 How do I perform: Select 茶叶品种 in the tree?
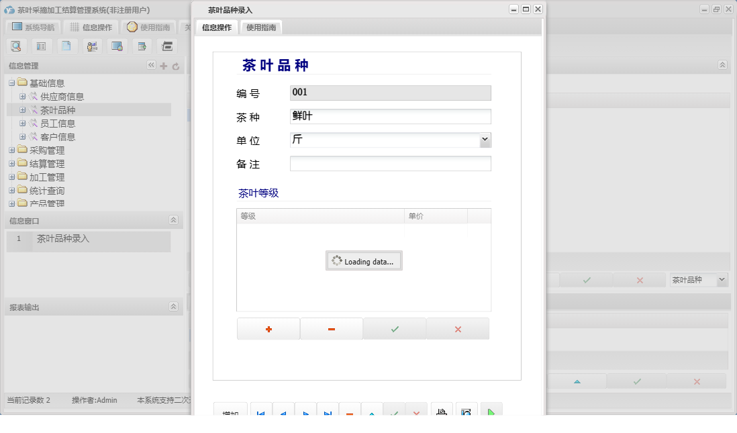coord(58,110)
